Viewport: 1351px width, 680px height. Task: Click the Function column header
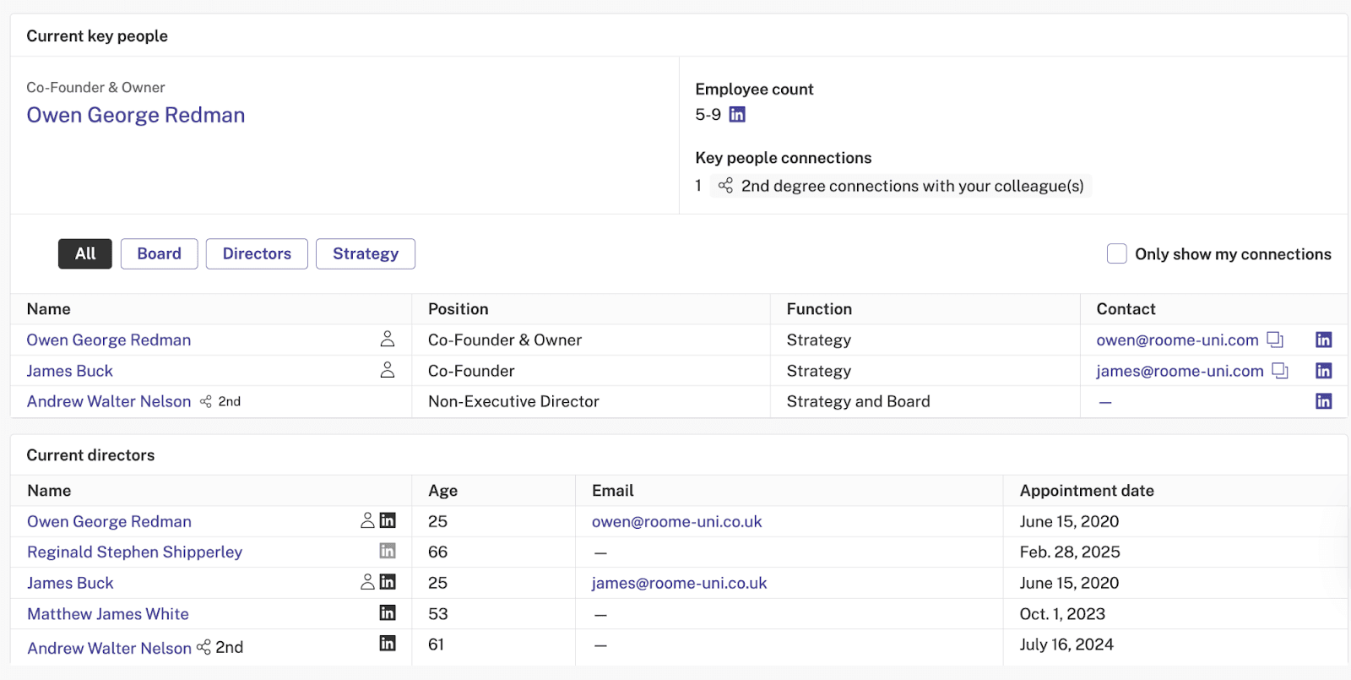pyautogui.click(x=819, y=309)
